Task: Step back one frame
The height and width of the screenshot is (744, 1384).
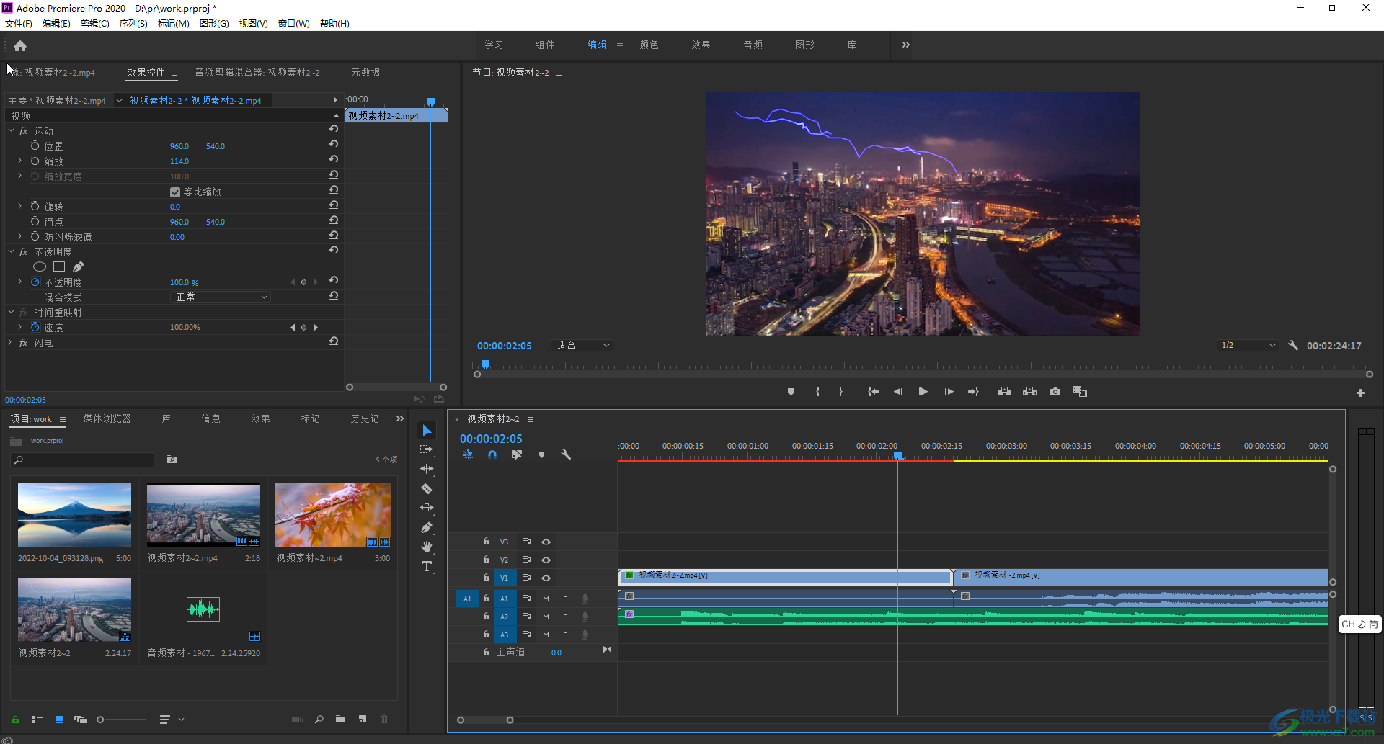Action: [x=898, y=392]
